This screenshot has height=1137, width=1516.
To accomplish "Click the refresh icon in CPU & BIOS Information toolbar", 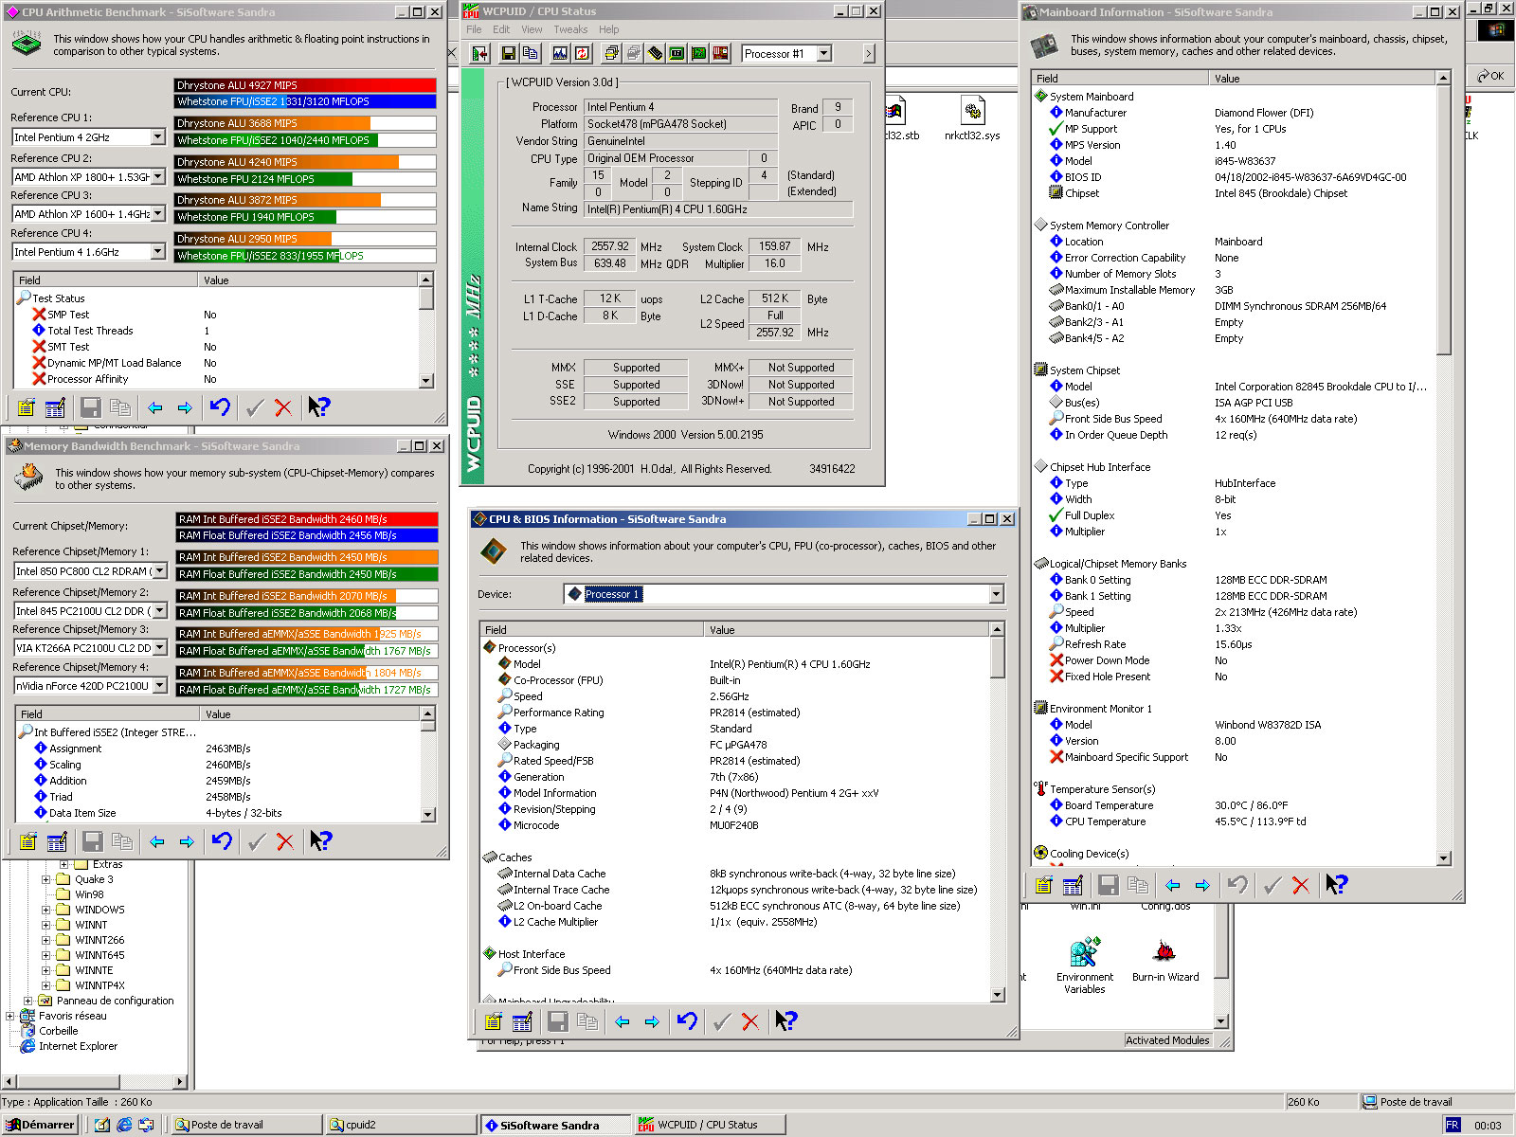I will (x=687, y=1021).
